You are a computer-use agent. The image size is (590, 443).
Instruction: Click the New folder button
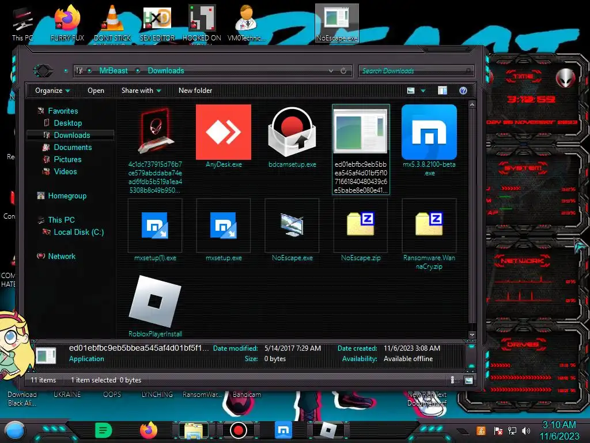(195, 91)
